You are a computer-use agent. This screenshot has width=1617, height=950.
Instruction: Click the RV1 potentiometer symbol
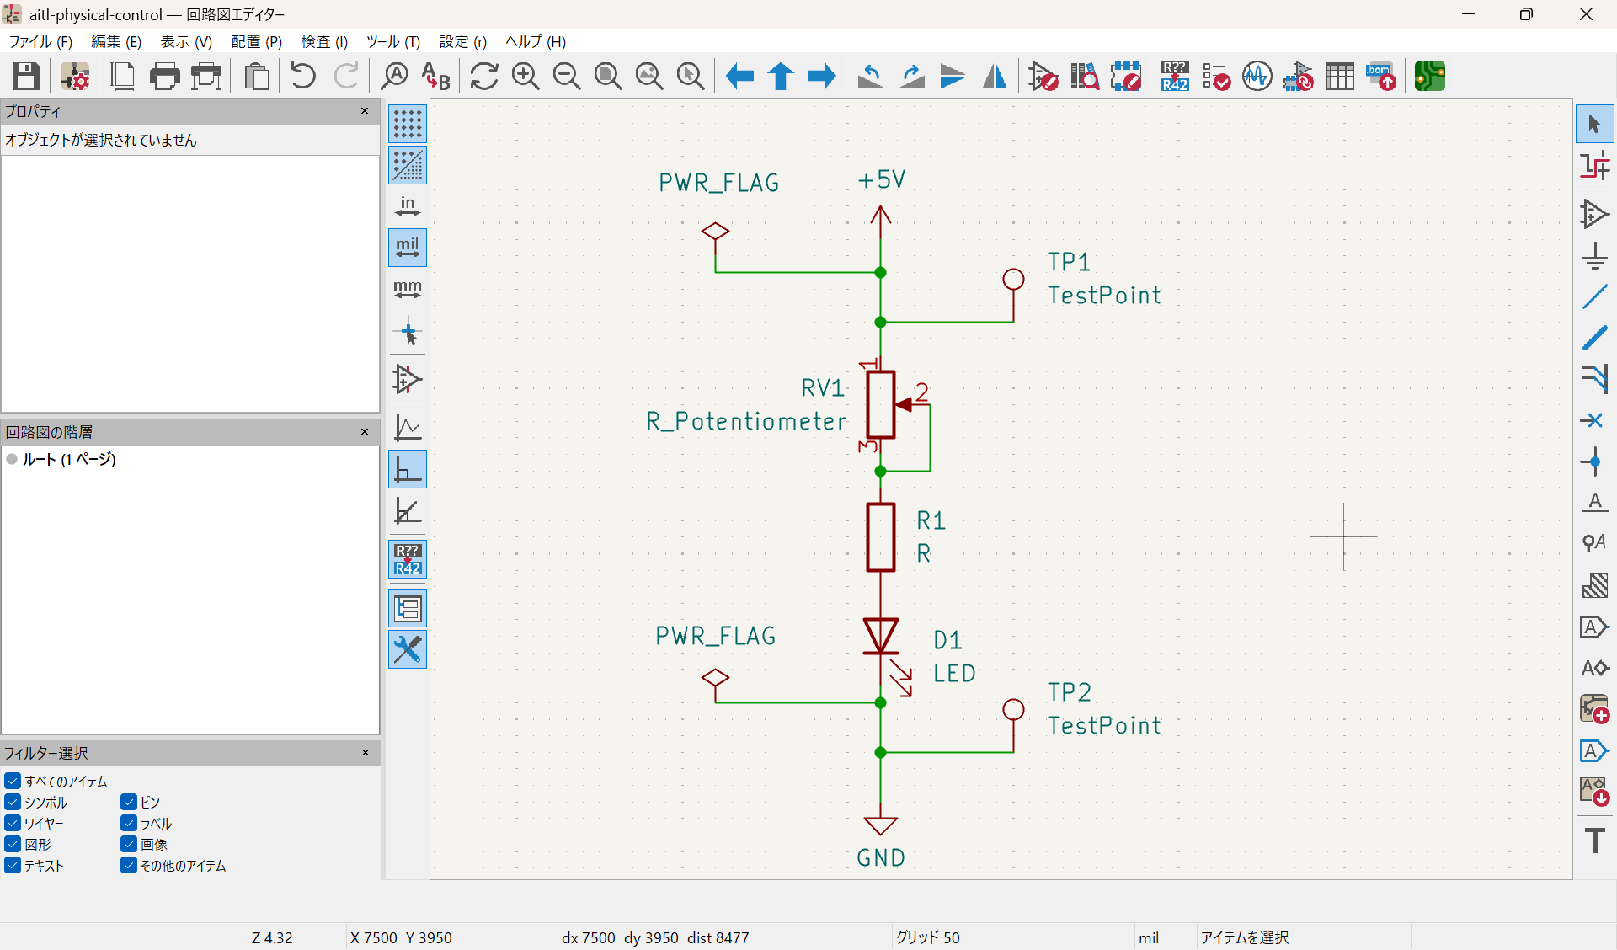click(879, 405)
